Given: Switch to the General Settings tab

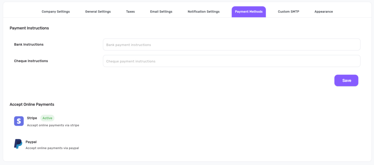Looking at the screenshot, I should pyautogui.click(x=98, y=12).
